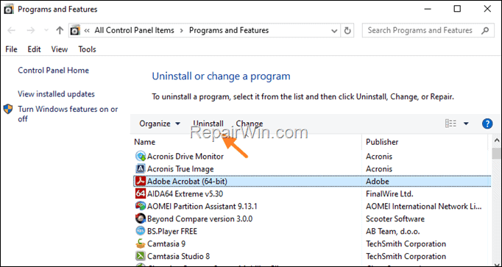
Task: Open the Tools menu
Action: [87, 49]
